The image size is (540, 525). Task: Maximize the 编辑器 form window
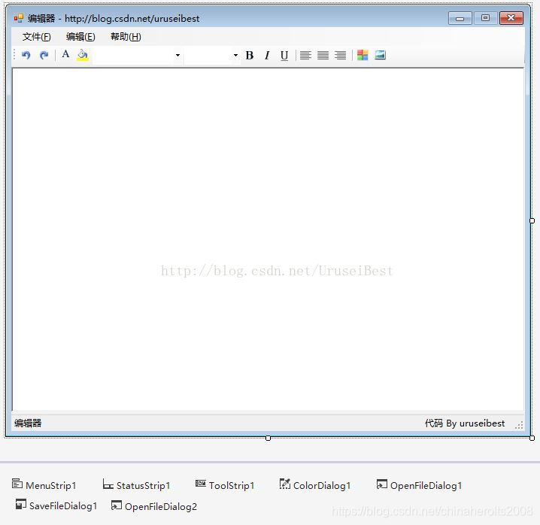pyautogui.click(x=485, y=18)
